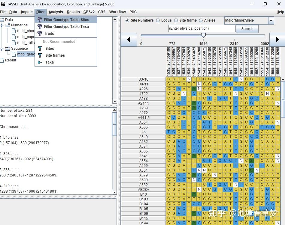This screenshot has width=285, height=225.
Task: Click the Filter Genotype Table Sites funnel icon
Action: [40, 20]
